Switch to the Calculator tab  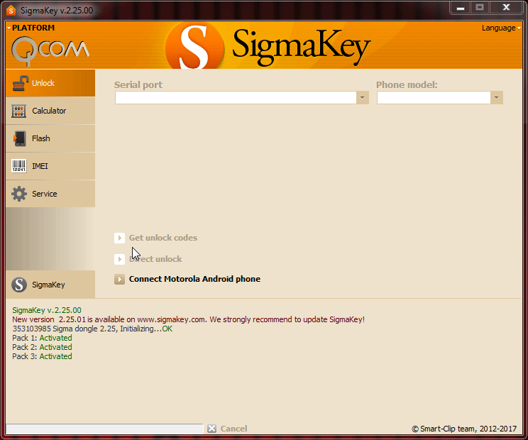coord(50,111)
